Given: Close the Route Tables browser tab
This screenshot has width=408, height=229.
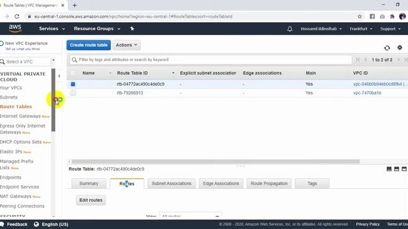Looking at the screenshot, I should [62, 5].
